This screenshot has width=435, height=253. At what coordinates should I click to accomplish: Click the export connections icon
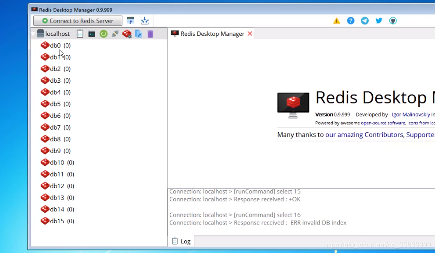tap(145, 21)
